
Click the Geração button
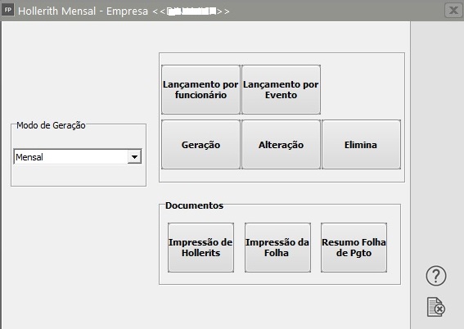click(x=200, y=145)
